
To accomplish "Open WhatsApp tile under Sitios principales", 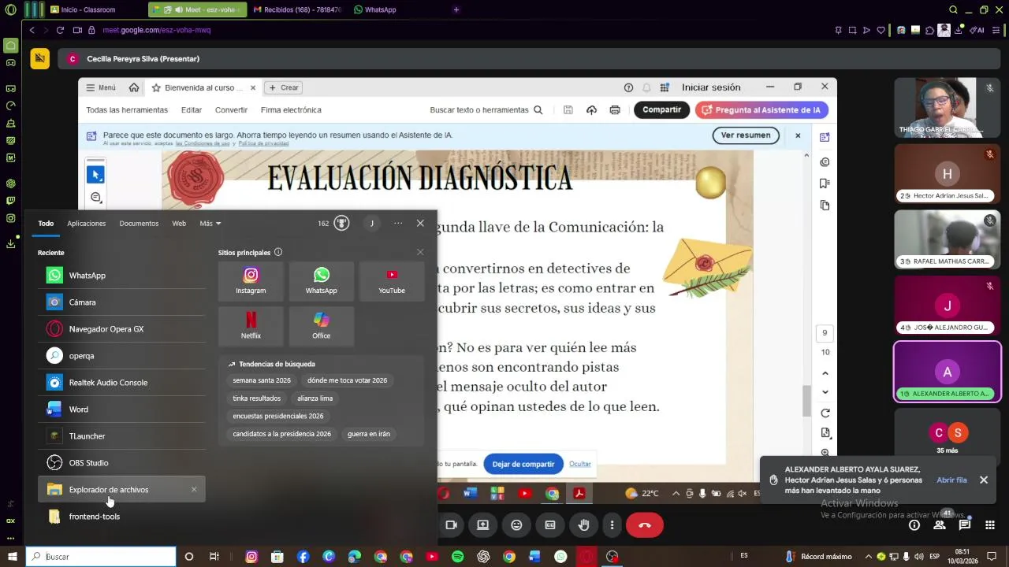I will coord(321,281).
